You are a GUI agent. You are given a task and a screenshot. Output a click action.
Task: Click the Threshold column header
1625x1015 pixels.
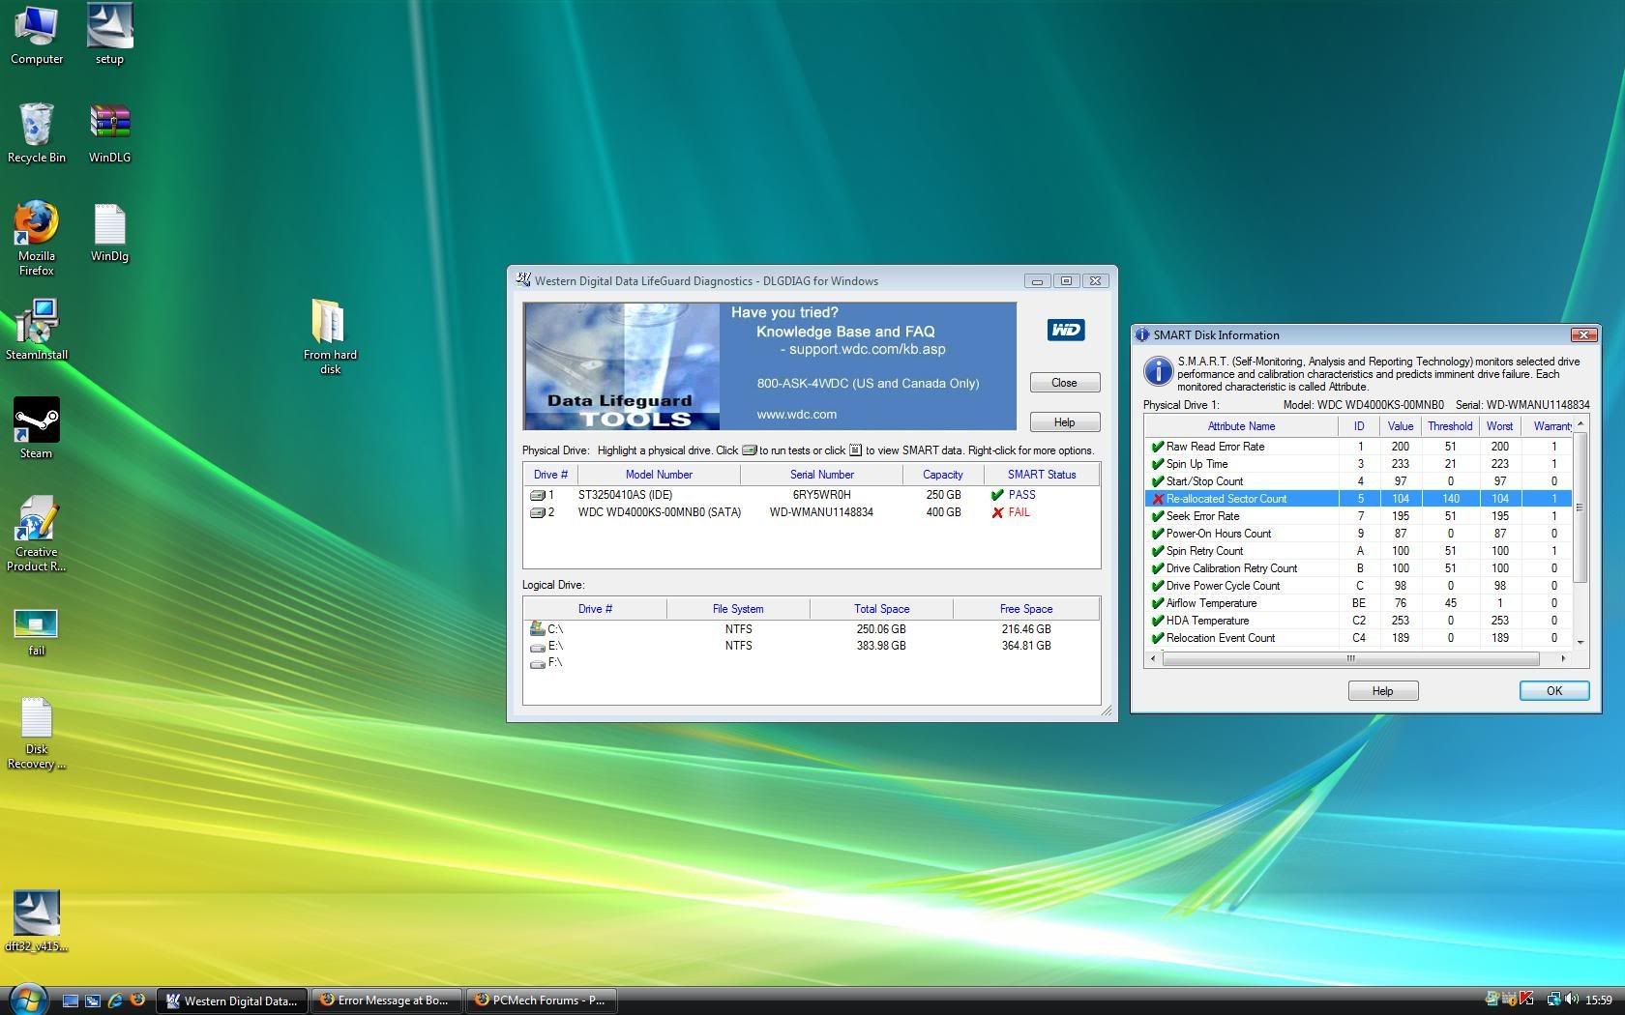click(x=1449, y=426)
